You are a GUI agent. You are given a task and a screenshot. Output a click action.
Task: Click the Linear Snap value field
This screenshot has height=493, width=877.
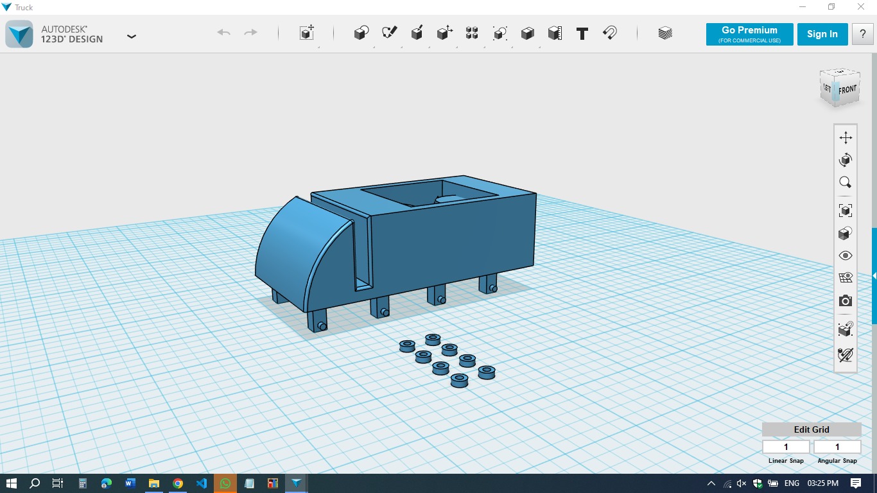[x=786, y=447]
